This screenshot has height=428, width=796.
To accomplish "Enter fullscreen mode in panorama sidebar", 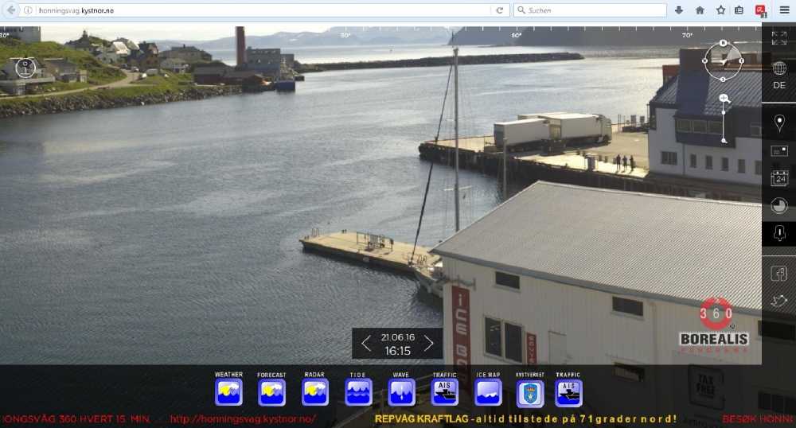I will click(x=778, y=38).
